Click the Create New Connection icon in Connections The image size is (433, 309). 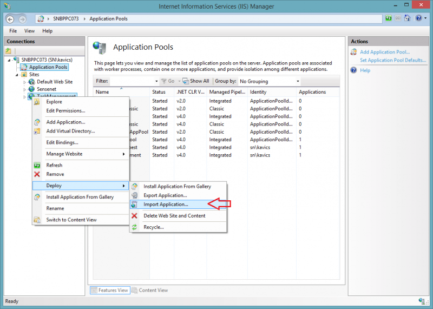8,51
